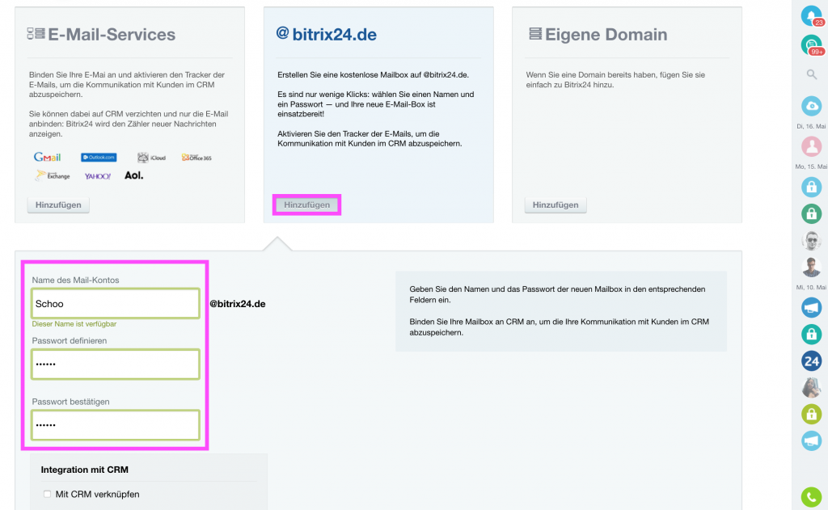The height and width of the screenshot is (510, 828).
Task: Click the @bitrix24.de suffix beside name field
Action: [x=238, y=304]
